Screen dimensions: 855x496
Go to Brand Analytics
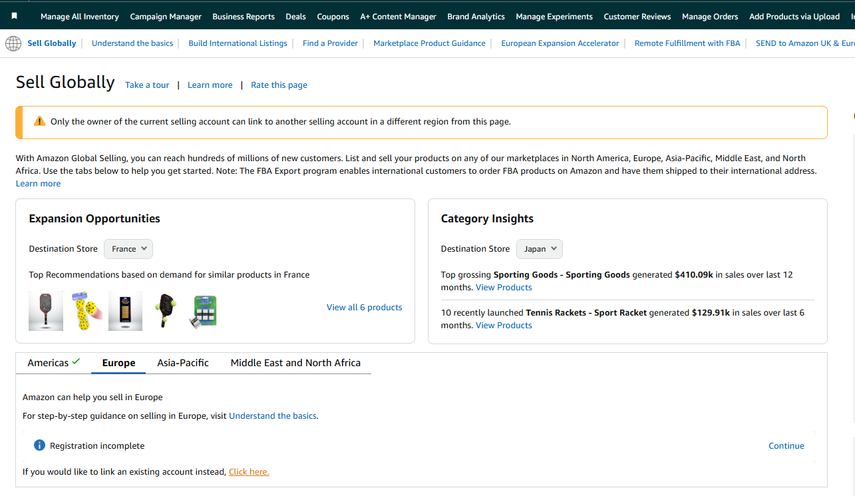point(476,17)
